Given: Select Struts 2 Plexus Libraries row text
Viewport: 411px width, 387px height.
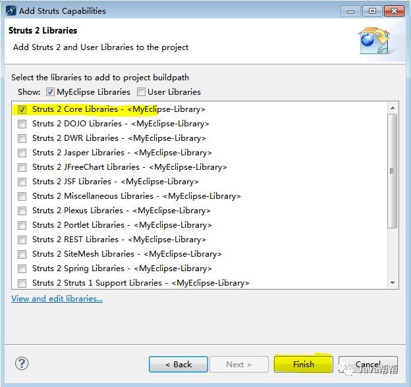Looking at the screenshot, I should pyautogui.click(x=121, y=211).
